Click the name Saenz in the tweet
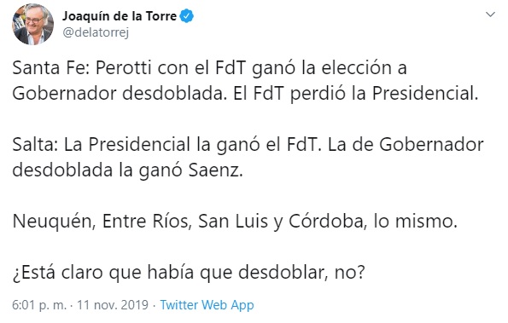Image resolution: width=508 pixels, height=323 pixels. (x=215, y=170)
